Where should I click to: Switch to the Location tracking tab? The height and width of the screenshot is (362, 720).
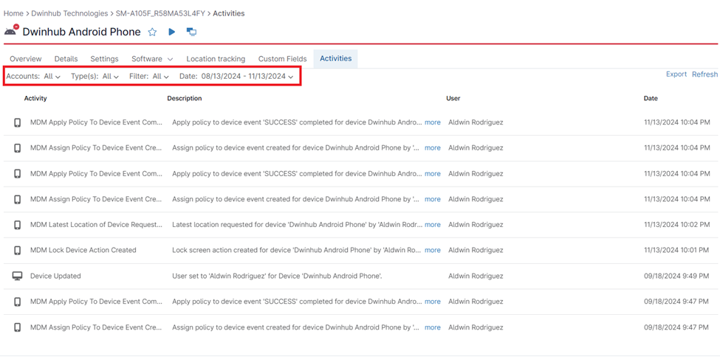(216, 59)
